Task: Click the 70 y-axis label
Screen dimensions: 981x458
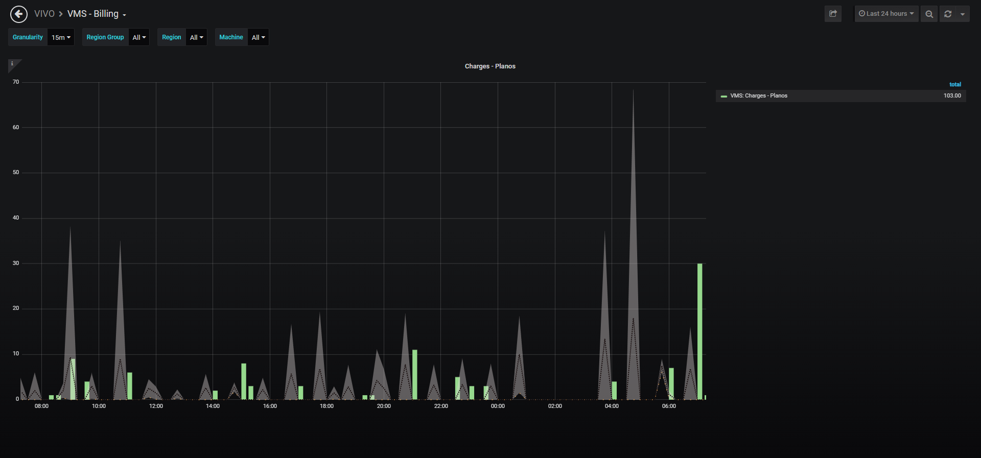Action: [16, 82]
